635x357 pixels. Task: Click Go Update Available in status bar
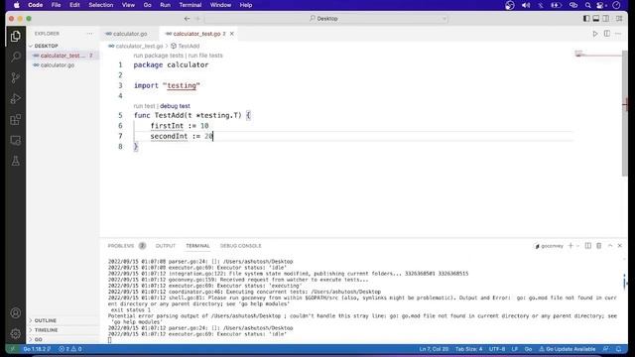click(567, 349)
